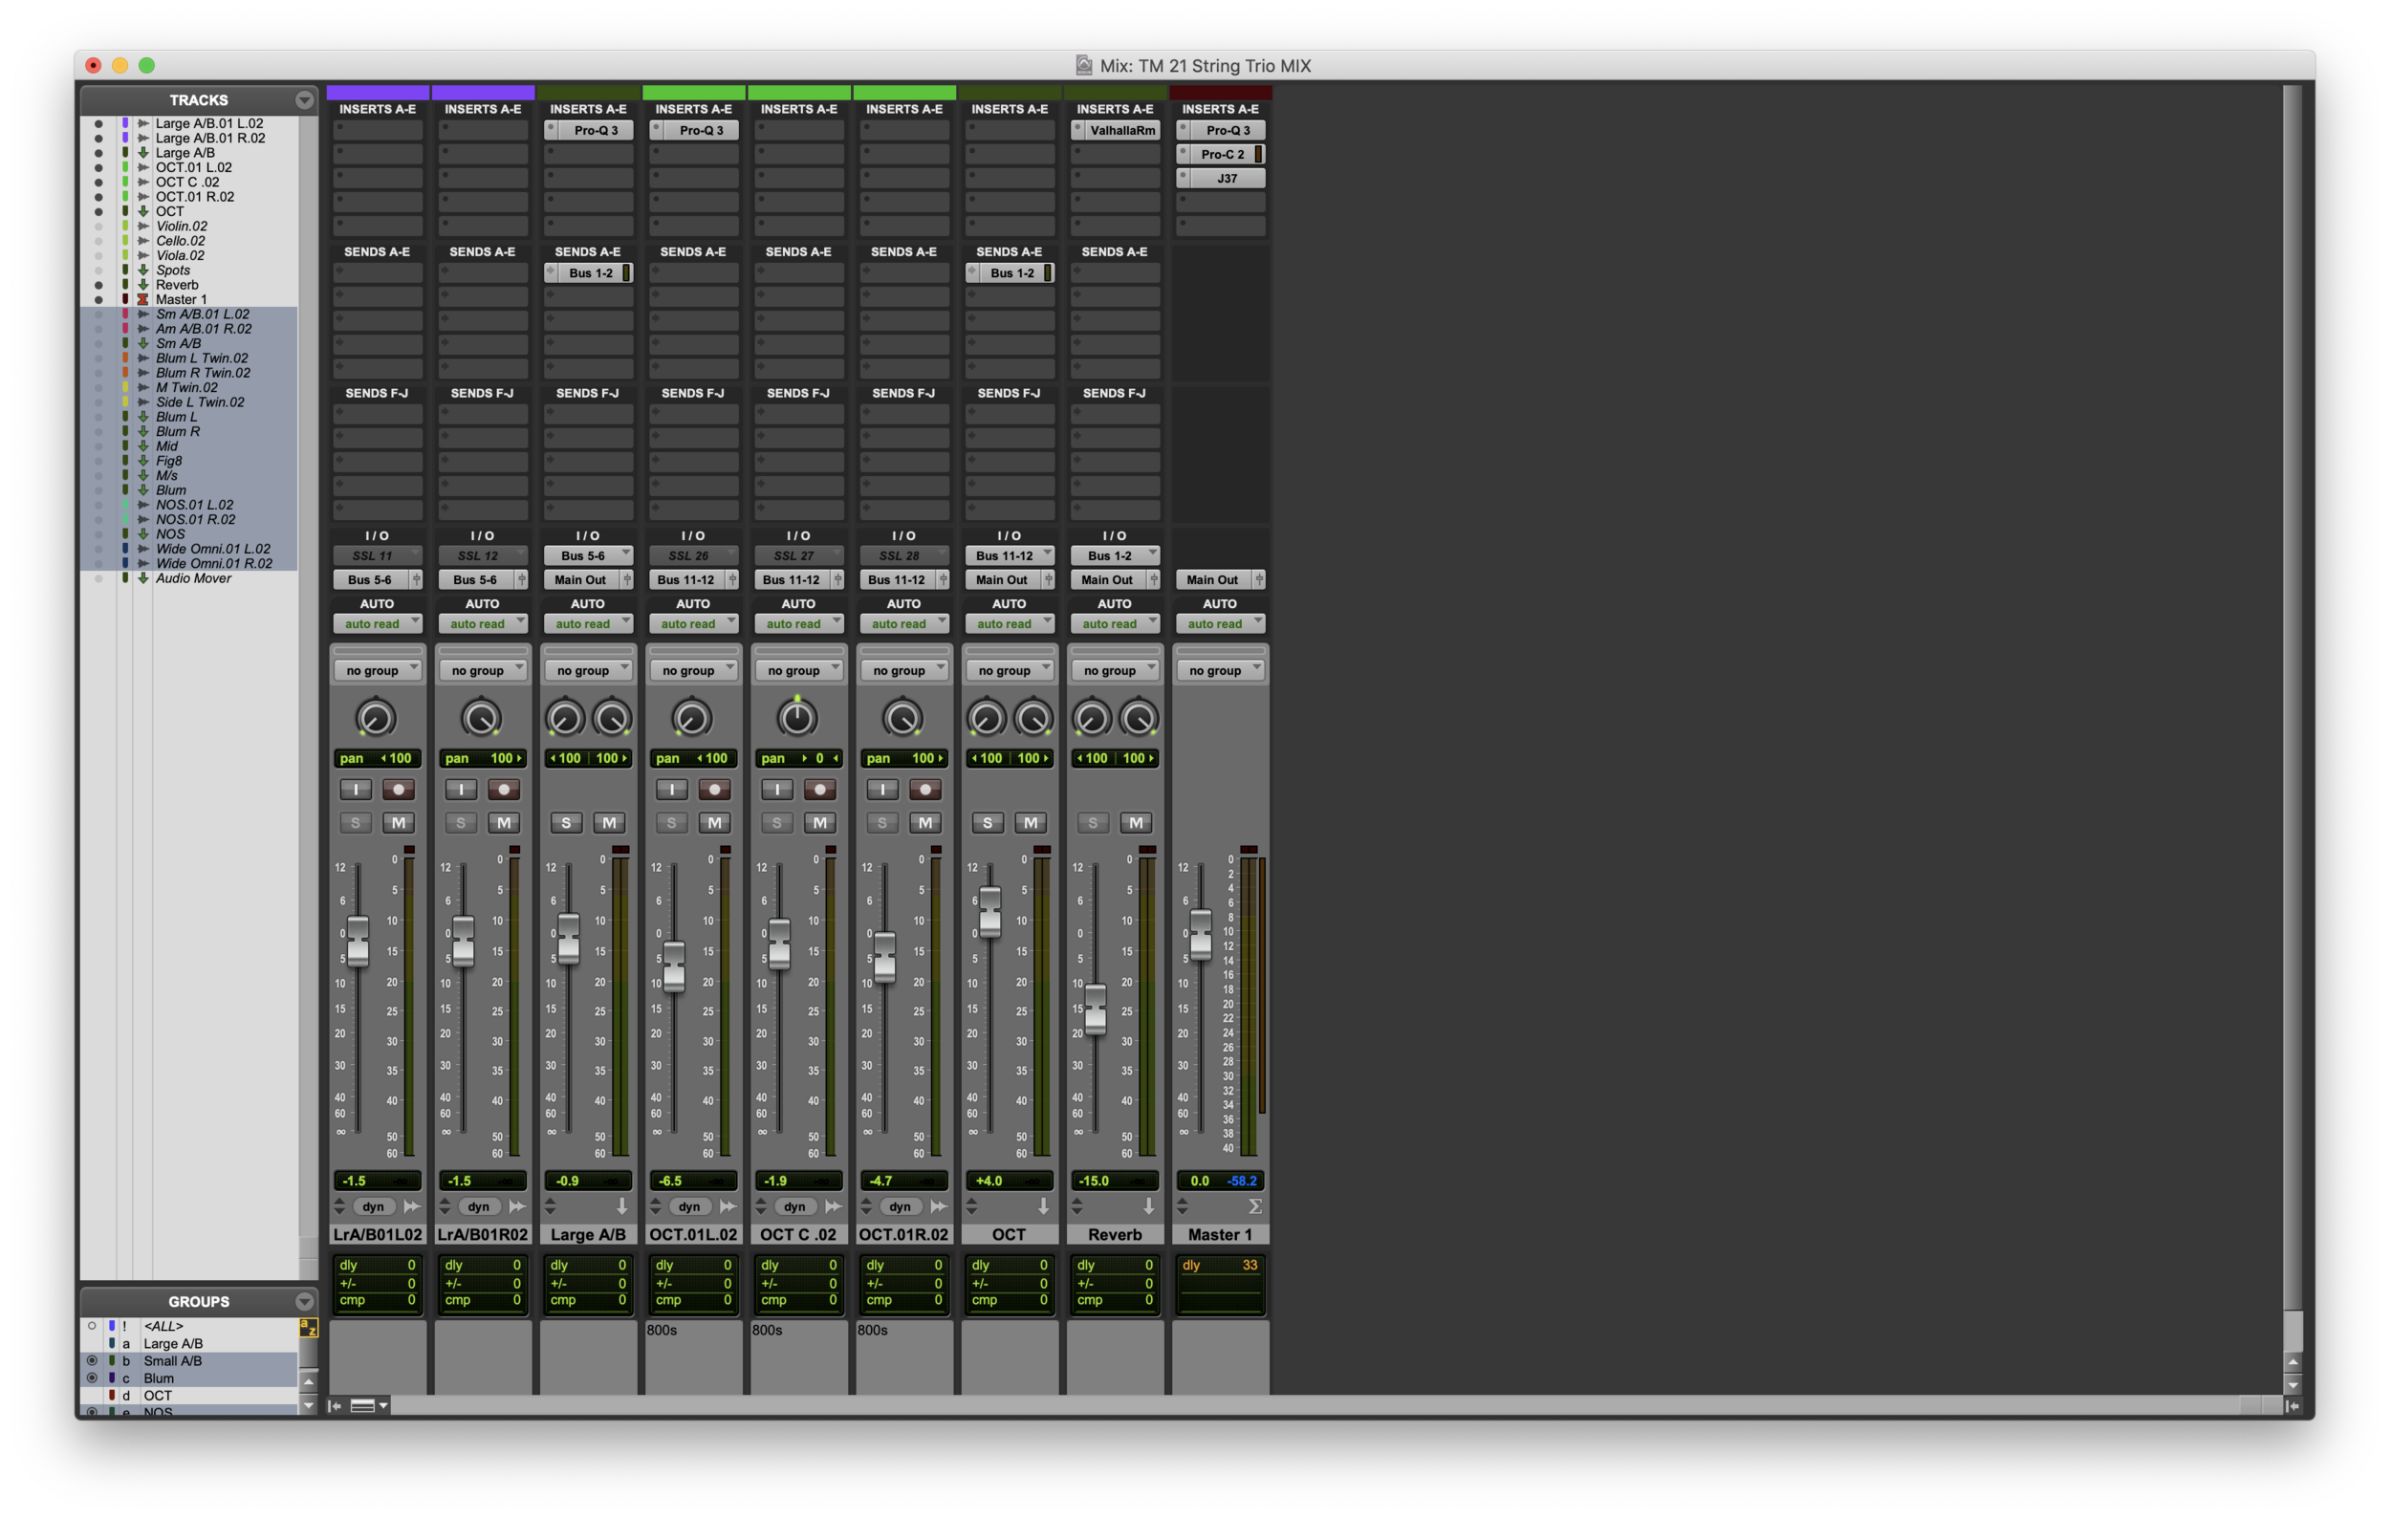Screen dimensions: 2390x1519
Task: Click the sigma master fader icon on Master 1
Action: point(1254,1207)
